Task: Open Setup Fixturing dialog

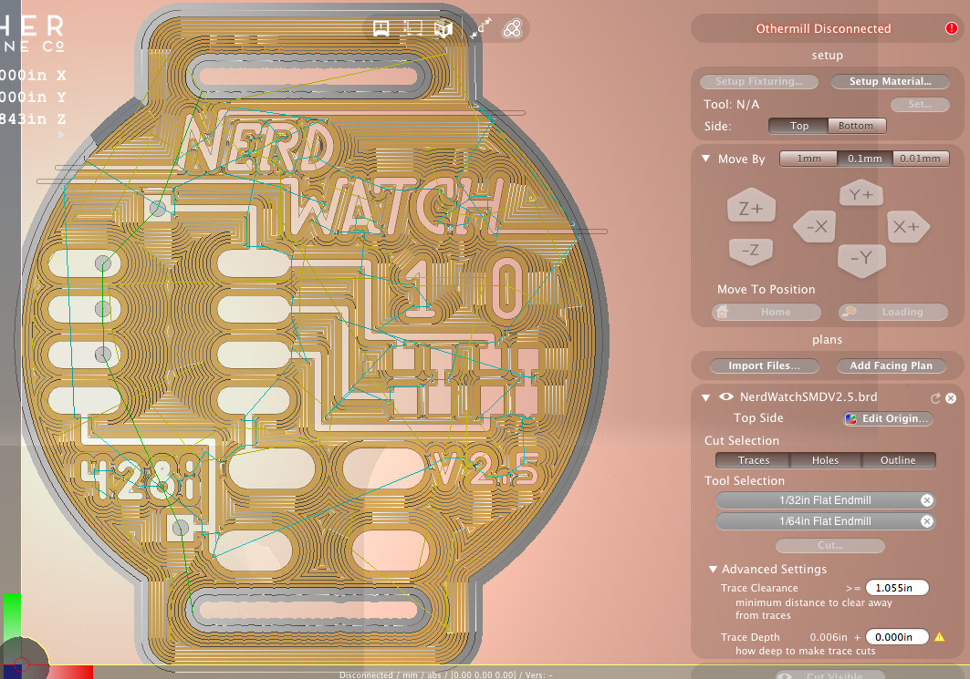Action: [x=759, y=81]
